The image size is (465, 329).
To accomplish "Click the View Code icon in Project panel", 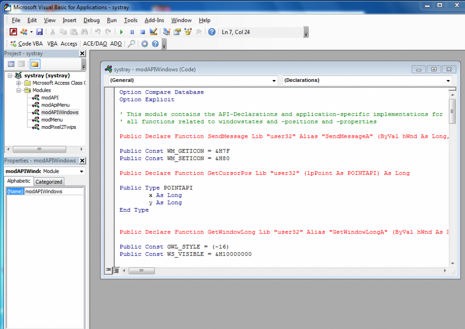I will (x=11, y=64).
